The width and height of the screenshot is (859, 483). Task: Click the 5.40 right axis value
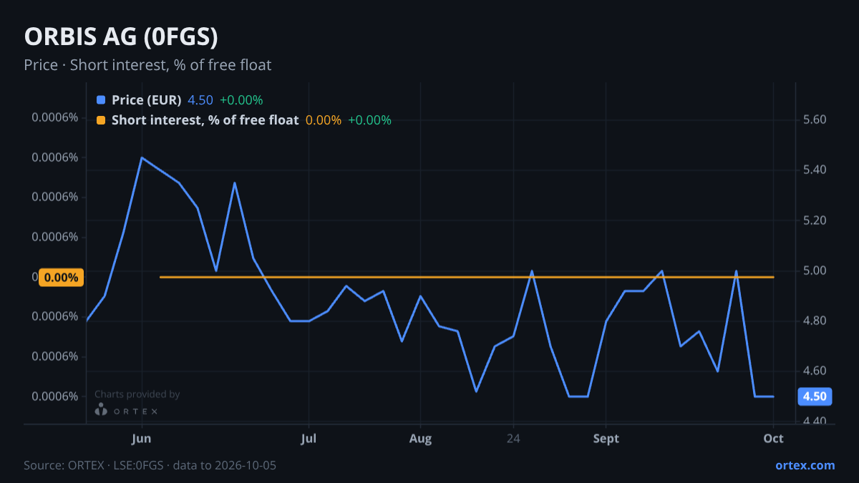click(815, 170)
